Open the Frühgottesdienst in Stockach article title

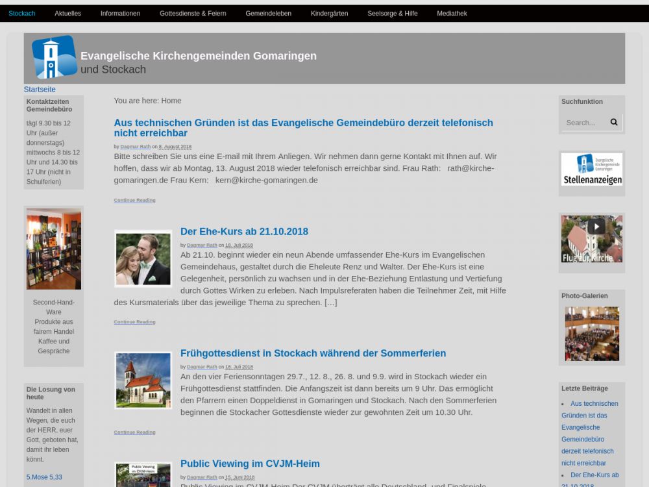tap(313, 353)
